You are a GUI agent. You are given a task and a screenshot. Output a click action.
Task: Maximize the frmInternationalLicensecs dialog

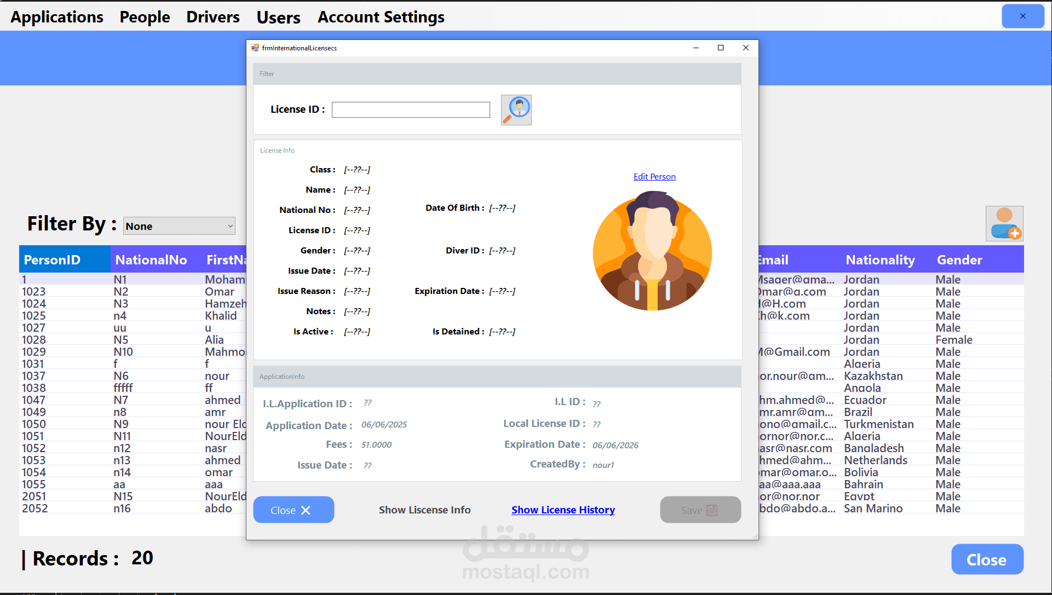click(721, 48)
